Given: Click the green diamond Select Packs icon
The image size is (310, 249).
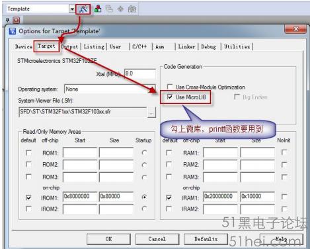Looking at the screenshot, I should [x=120, y=9].
